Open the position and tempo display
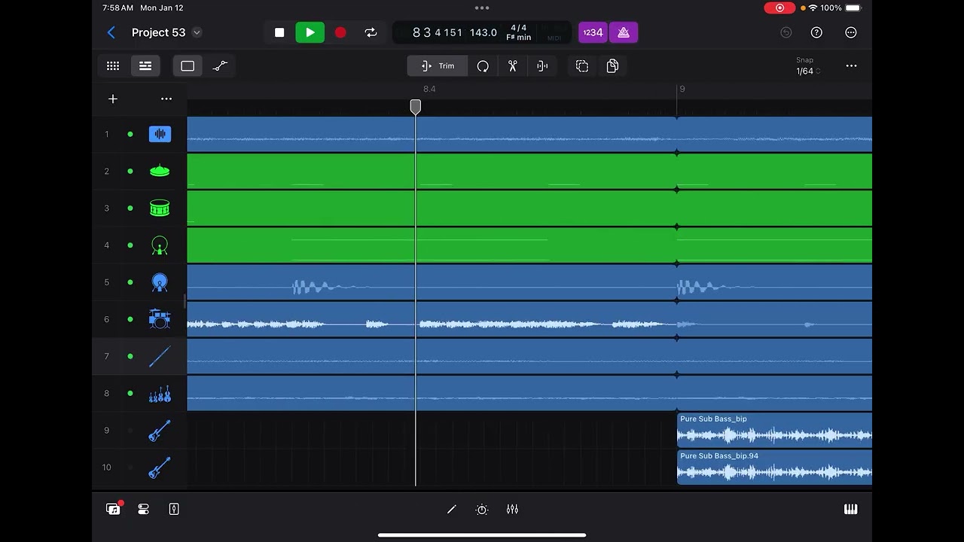 pos(482,32)
